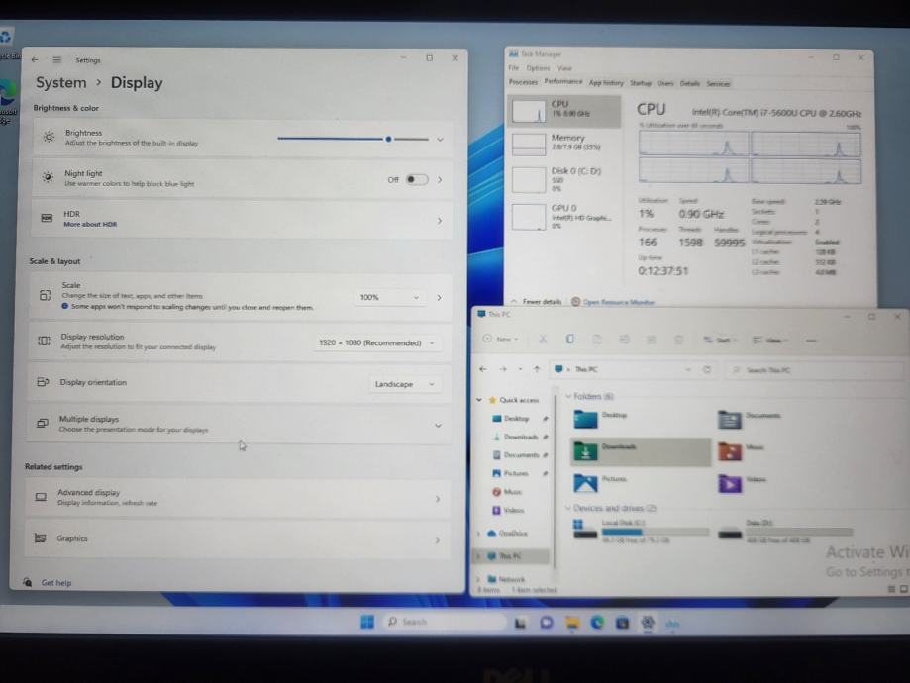
Task: Click System in the Settings breadcrumb
Action: click(61, 82)
